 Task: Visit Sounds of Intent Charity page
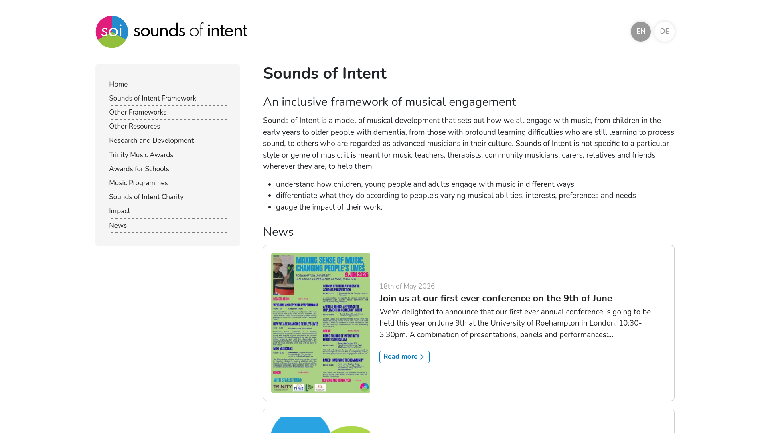(x=168, y=197)
